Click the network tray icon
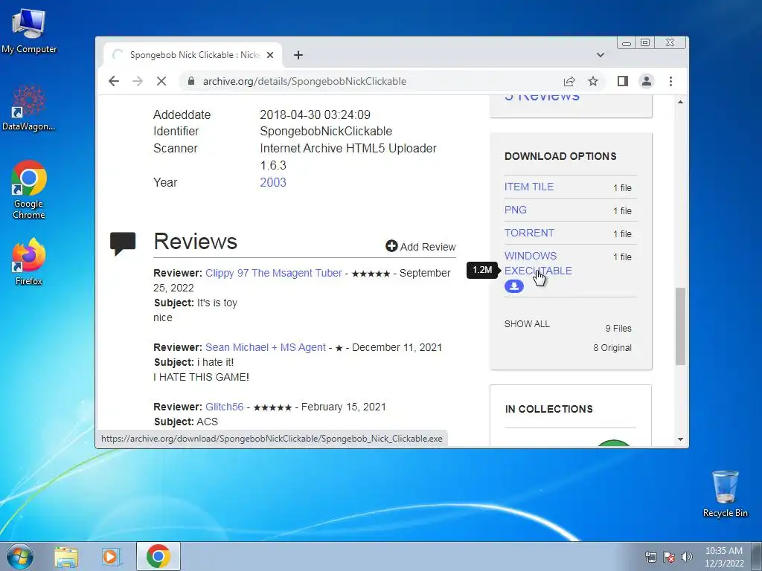The width and height of the screenshot is (762, 571). (650, 557)
